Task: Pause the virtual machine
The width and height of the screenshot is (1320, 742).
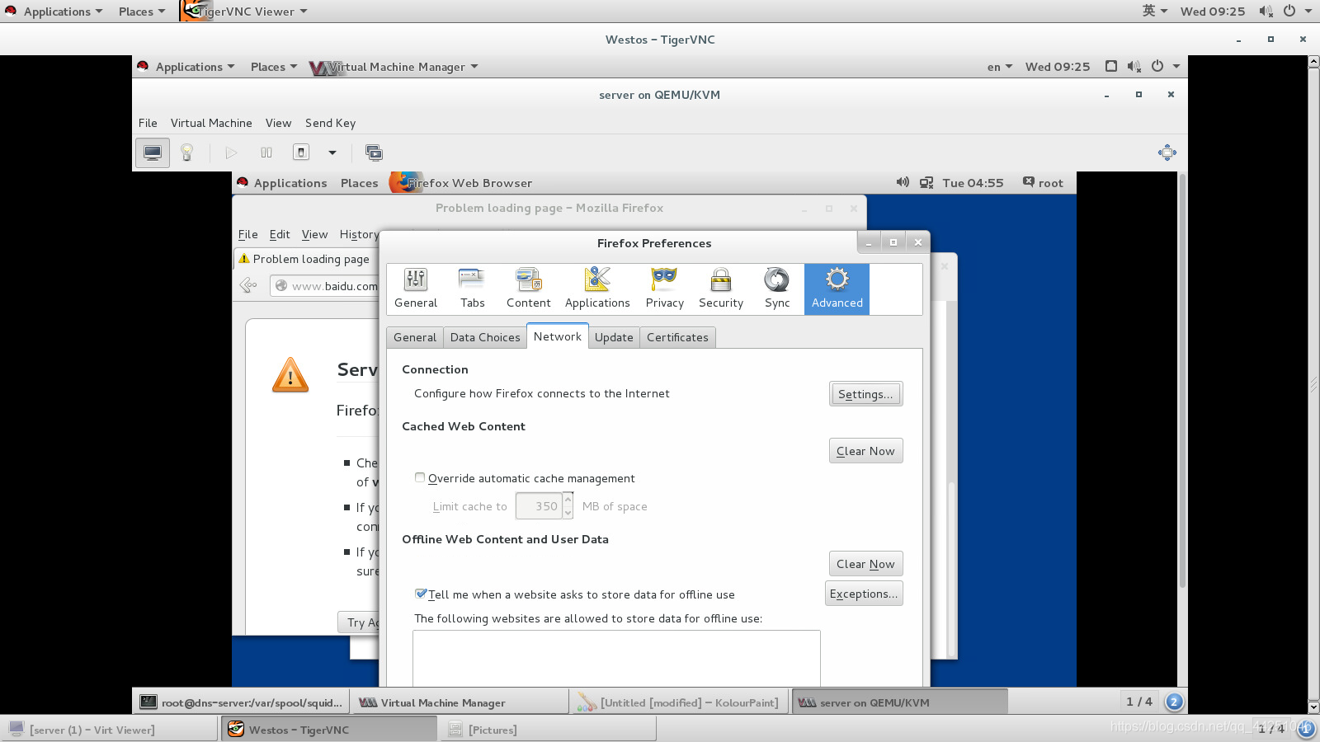Action: pos(266,153)
